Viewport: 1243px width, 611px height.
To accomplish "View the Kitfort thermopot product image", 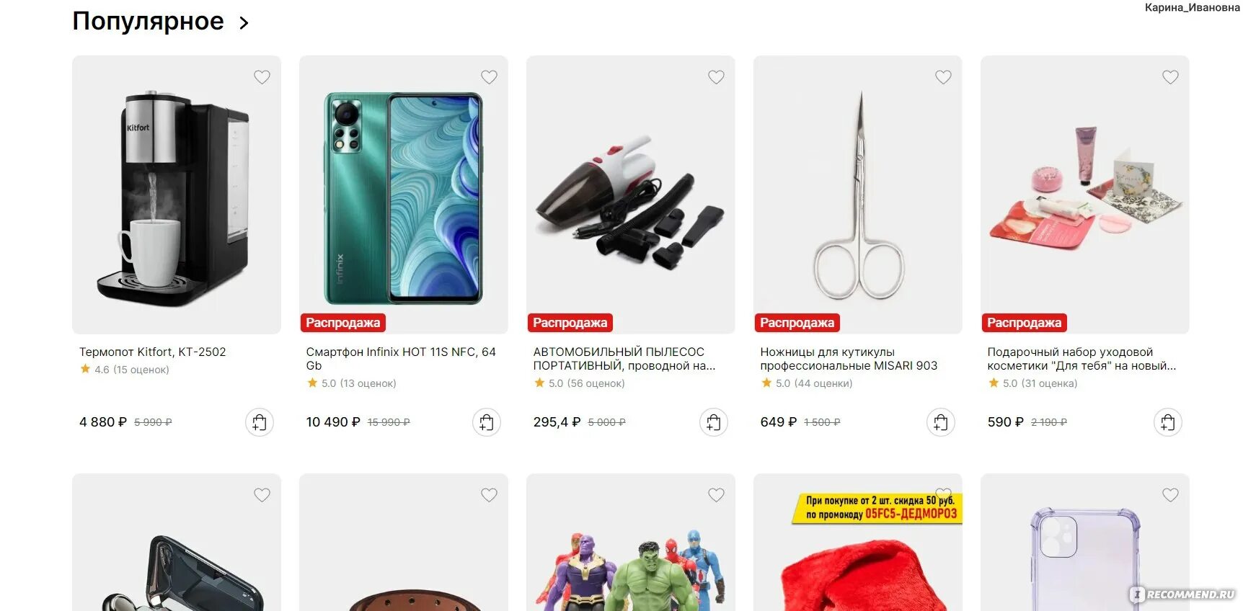I will [177, 195].
